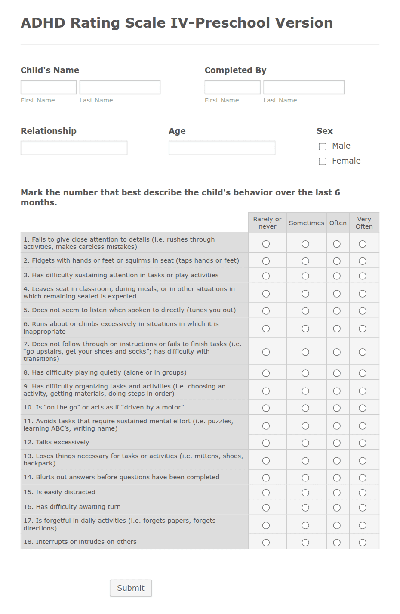Click the Completed By first name field
Image resolution: width=400 pixels, height=614 pixels.
click(232, 87)
